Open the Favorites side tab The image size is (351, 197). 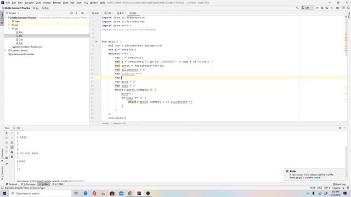[2, 155]
